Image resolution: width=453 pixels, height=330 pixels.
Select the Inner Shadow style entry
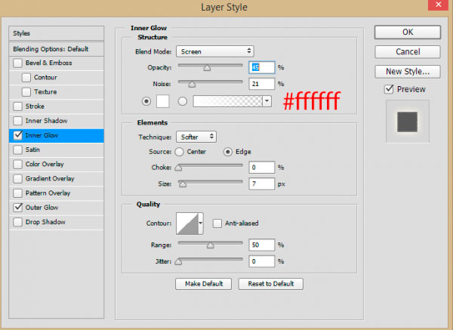[x=46, y=121]
